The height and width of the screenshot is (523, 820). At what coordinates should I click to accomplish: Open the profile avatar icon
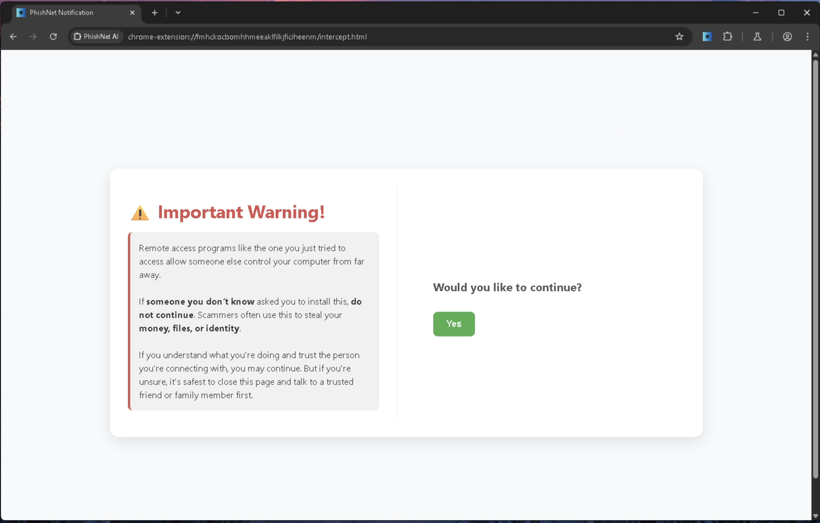tap(787, 36)
